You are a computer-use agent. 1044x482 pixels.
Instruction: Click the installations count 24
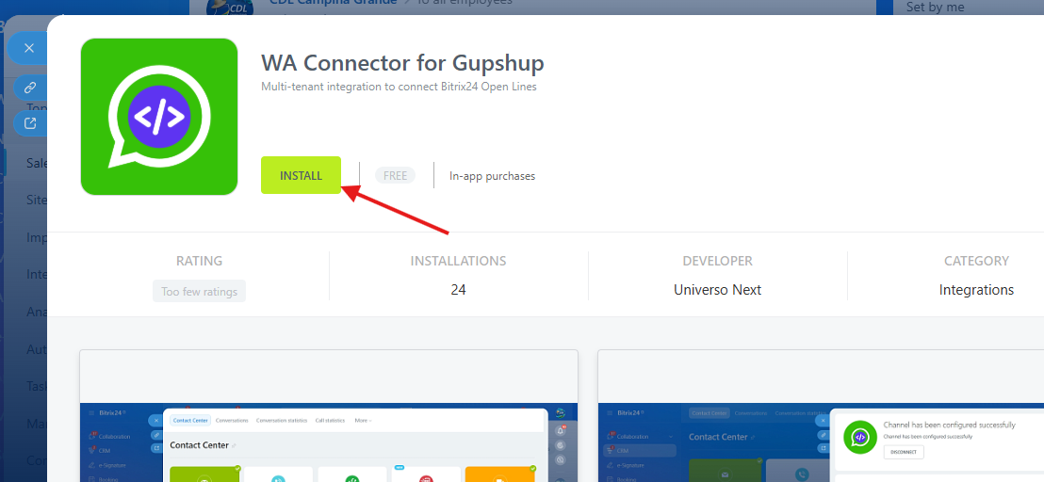click(458, 290)
